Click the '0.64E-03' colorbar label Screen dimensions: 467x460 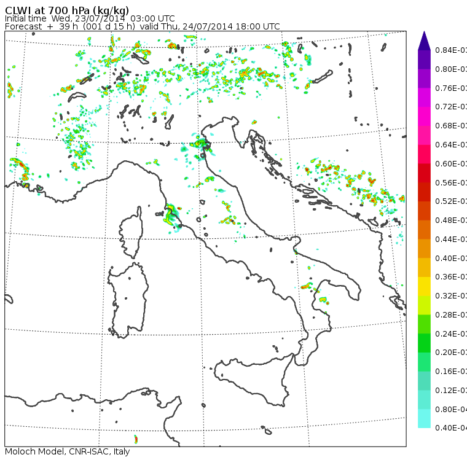[x=451, y=145]
